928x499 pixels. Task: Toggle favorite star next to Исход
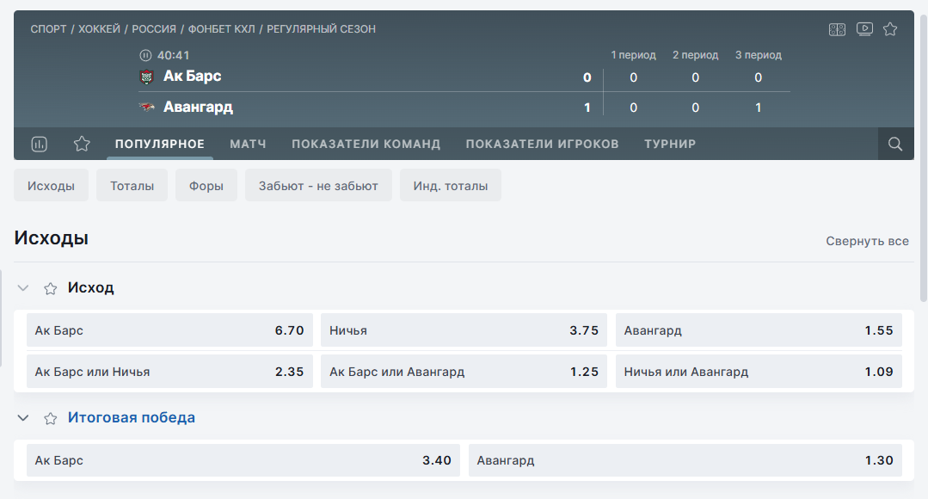pos(51,289)
